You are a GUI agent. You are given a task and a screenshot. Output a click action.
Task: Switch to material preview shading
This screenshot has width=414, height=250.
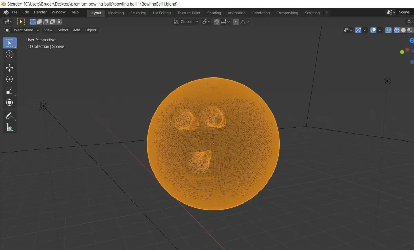tap(410, 30)
